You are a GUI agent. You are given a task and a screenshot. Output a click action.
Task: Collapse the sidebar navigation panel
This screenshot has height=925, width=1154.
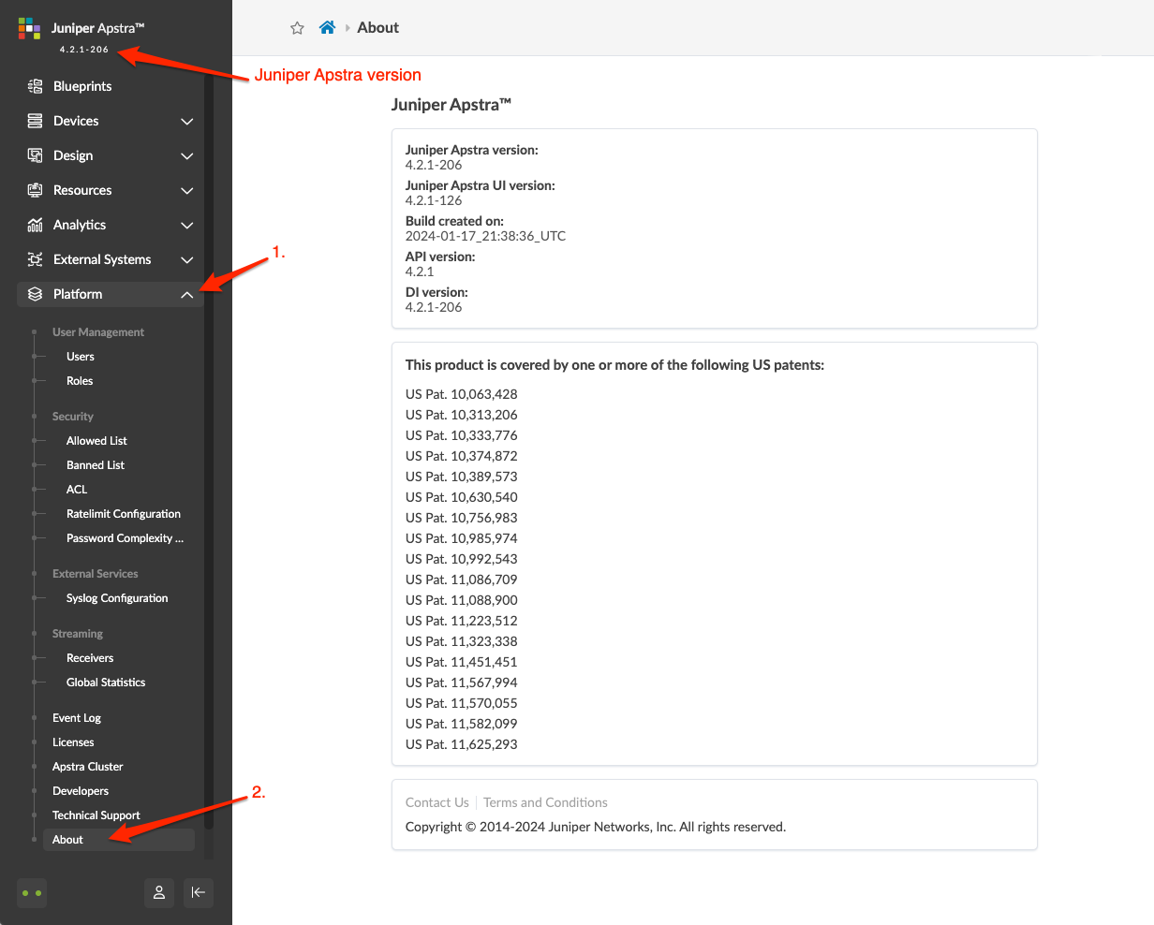coord(199,892)
